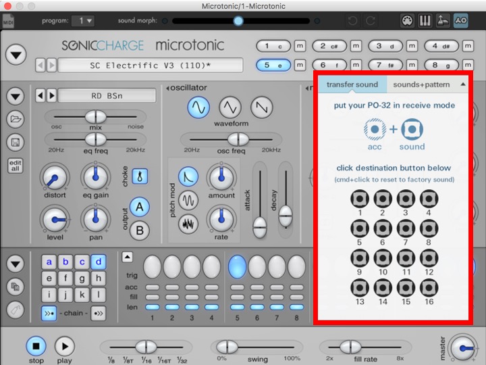Select drum channel 4 d#

[441, 46]
